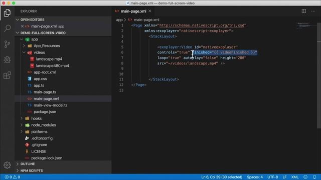Screen dimensions: 321x180
Task: Expand the platforms folder
Action: pyautogui.click(x=22, y=131)
